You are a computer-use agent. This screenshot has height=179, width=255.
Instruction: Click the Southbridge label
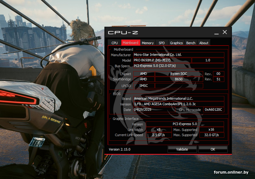point(122,79)
